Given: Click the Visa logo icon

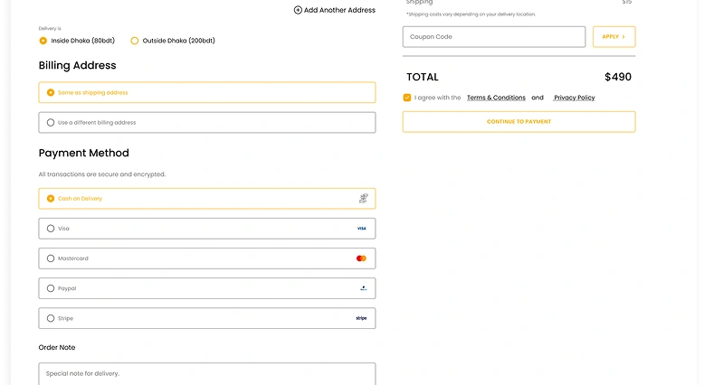Looking at the screenshot, I should point(362,229).
